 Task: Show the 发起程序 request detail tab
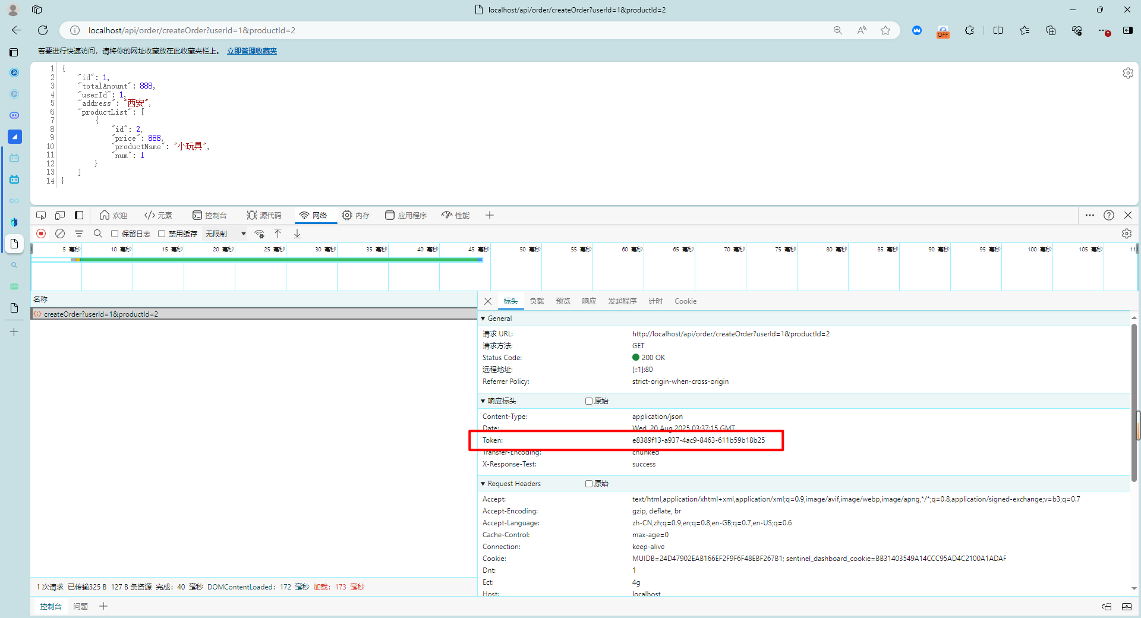point(622,301)
